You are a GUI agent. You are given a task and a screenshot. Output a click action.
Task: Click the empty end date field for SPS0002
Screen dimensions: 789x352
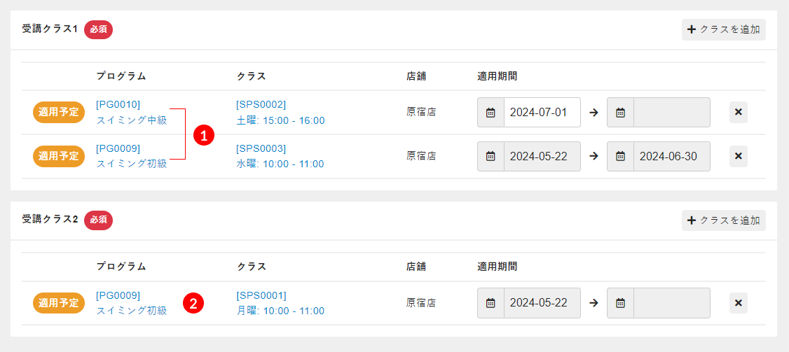[671, 112]
